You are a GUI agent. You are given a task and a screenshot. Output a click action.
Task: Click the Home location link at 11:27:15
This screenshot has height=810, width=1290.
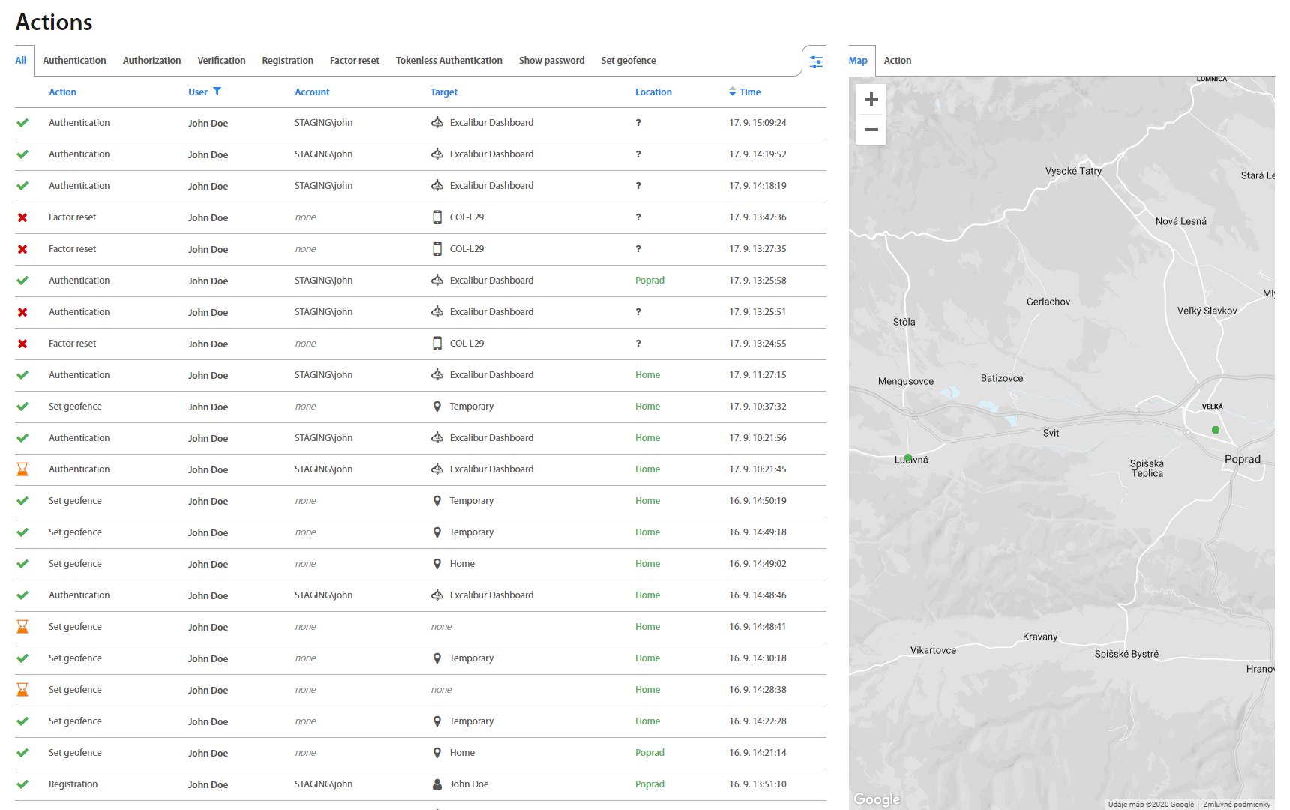click(x=647, y=375)
